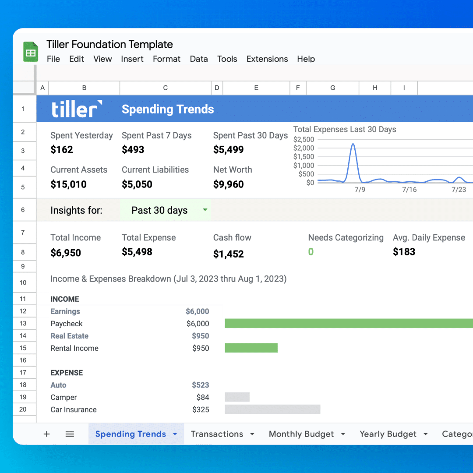Select column G header

(333, 88)
